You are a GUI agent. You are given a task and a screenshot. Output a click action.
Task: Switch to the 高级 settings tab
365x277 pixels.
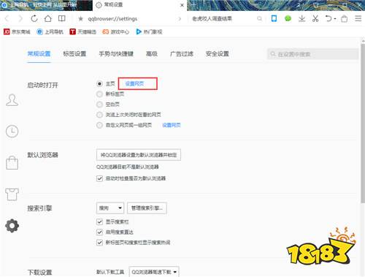152,54
